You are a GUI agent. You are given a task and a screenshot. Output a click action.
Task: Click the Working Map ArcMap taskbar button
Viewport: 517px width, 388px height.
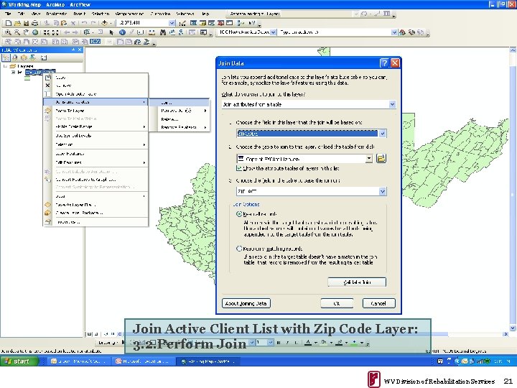pyautogui.click(x=208, y=361)
